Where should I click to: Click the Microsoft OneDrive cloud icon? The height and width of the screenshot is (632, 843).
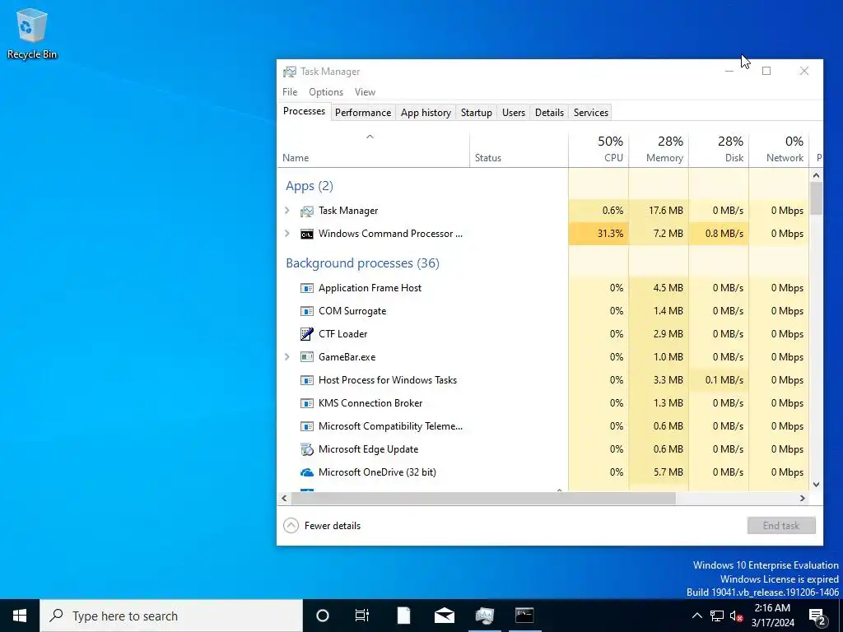(x=306, y=472)
